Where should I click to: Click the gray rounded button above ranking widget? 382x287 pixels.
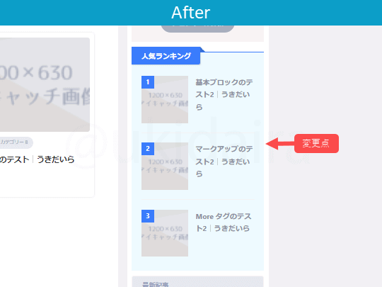(x=197, y=28)
